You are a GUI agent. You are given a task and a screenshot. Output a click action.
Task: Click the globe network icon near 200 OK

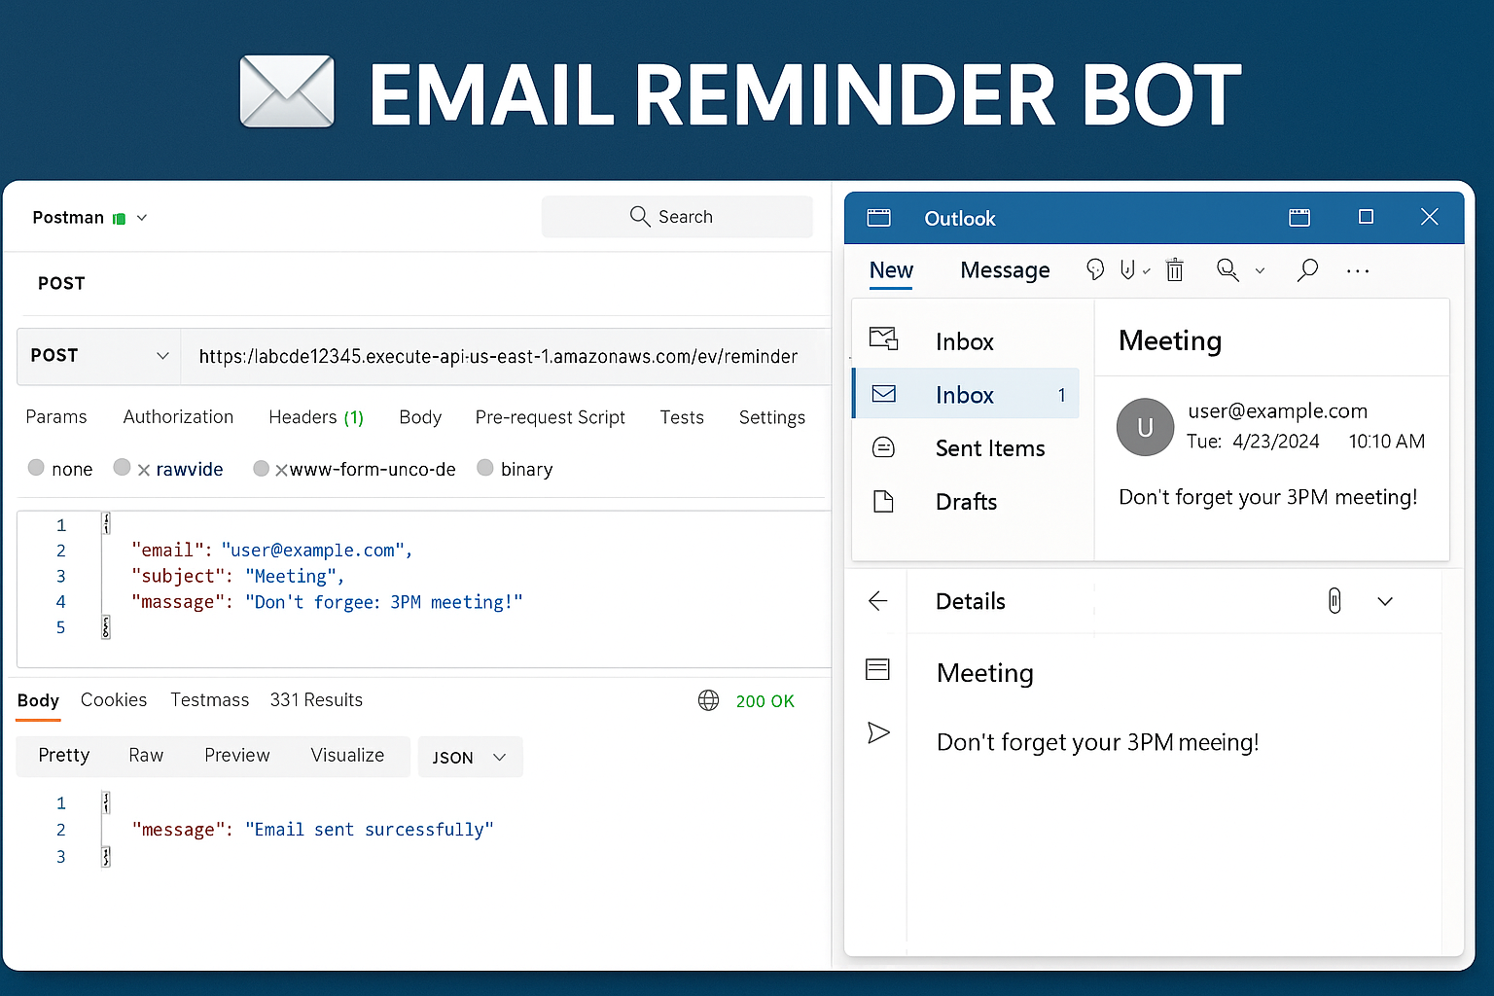click(x=709, y=700)
